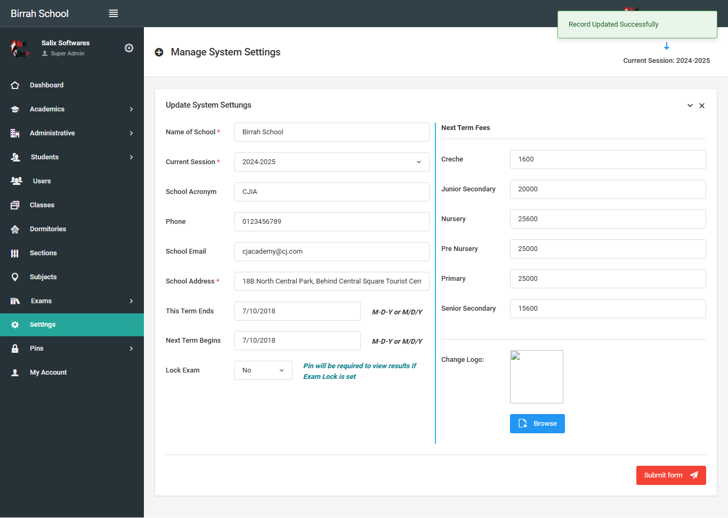Click the Dashboard home icon

click(x=15, y=85)
